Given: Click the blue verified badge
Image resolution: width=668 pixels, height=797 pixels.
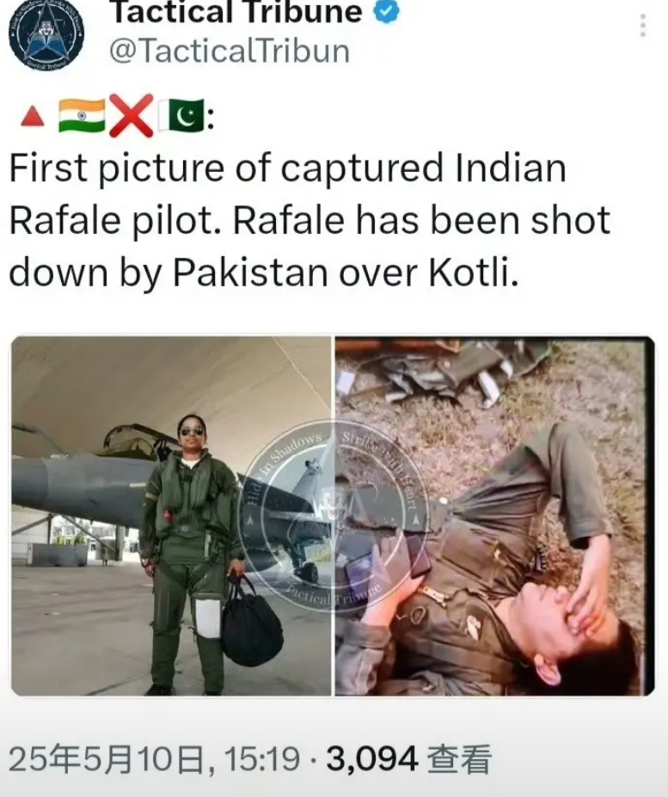Looking at the screenshot, I should point(387,11).
